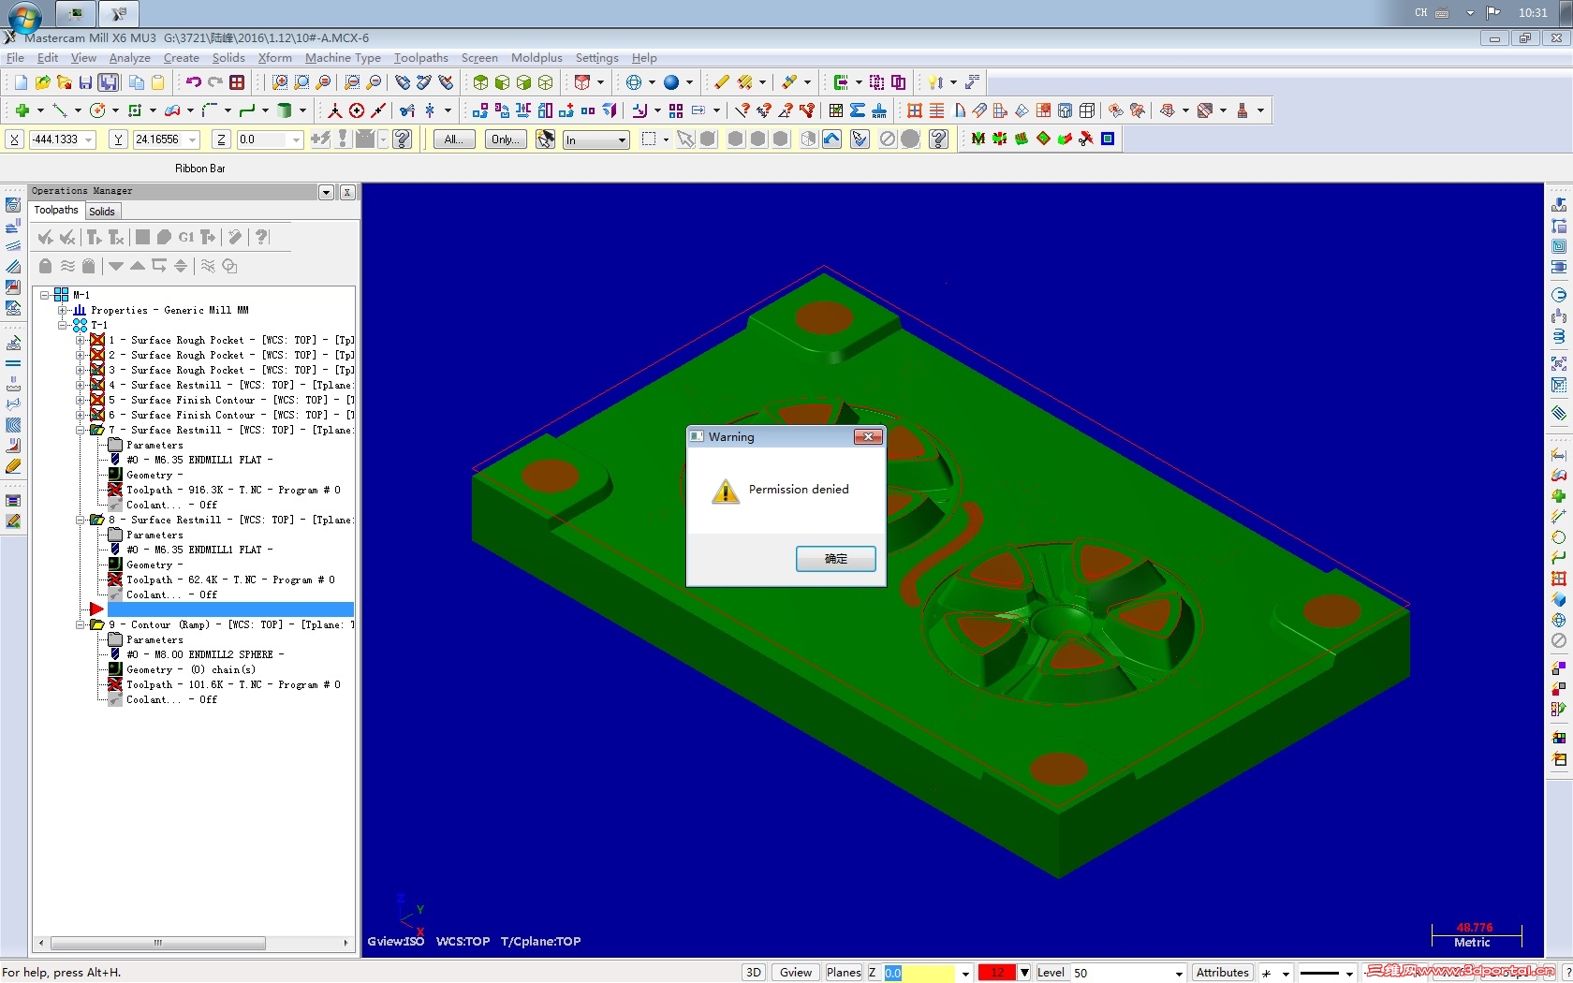Collapse operation 9 Contour (Ramp)

81,624
